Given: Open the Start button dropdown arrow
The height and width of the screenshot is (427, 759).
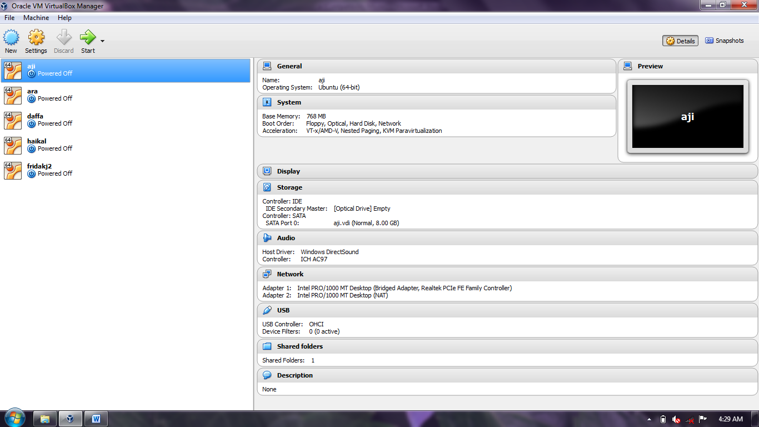Looking at the screenshot, I should (102, 41).
